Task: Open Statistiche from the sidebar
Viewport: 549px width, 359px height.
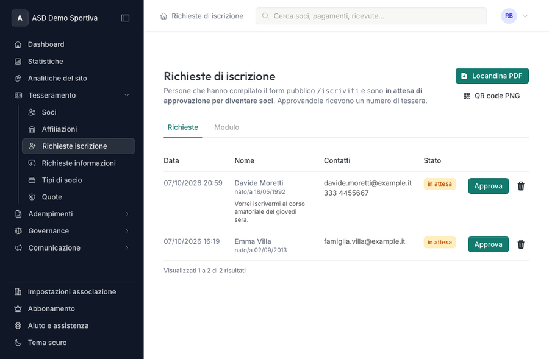Action: coord(72,61)
